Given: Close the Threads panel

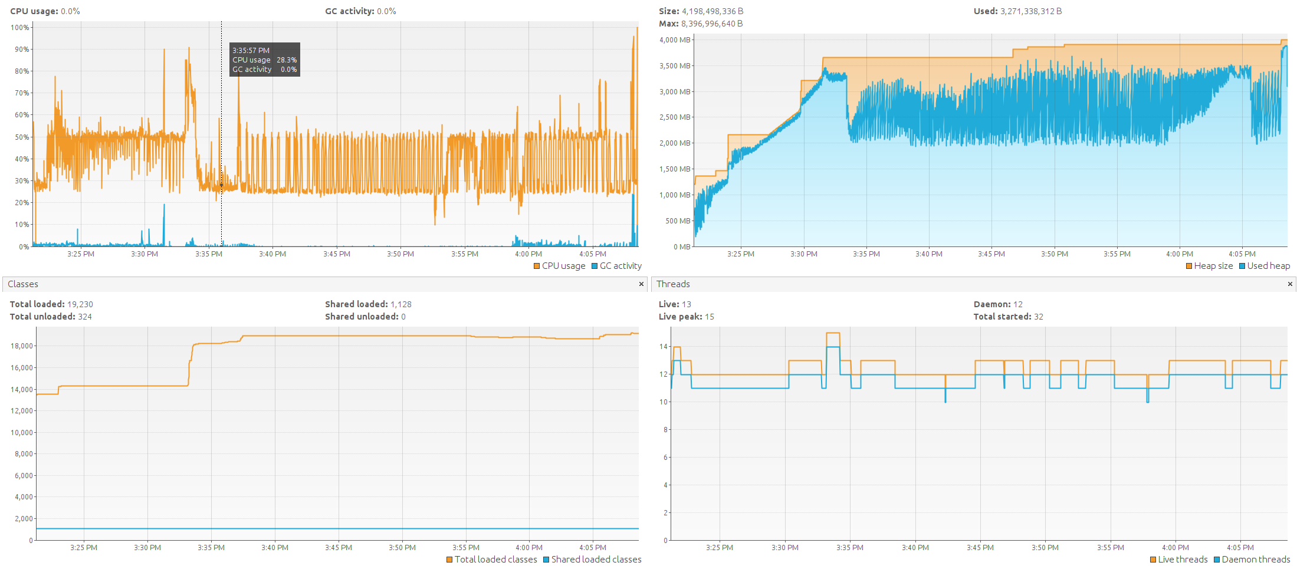Looking at the screenshot, I should (1290, 284).
